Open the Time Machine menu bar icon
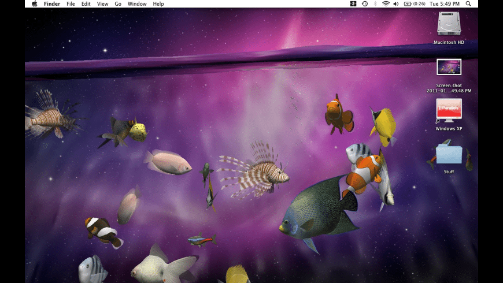The image size is (503, 283). click(365, 4)
